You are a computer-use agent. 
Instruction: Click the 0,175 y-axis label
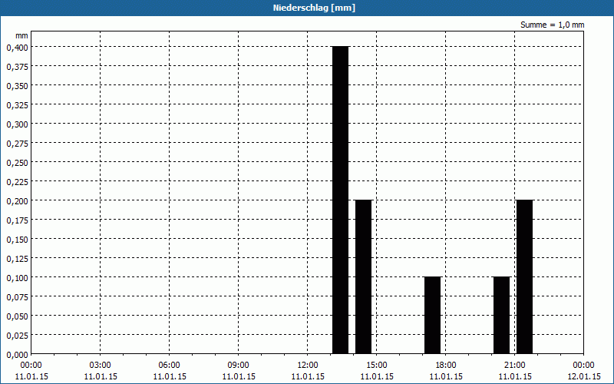pyautogui.click(x=17, y=220)
